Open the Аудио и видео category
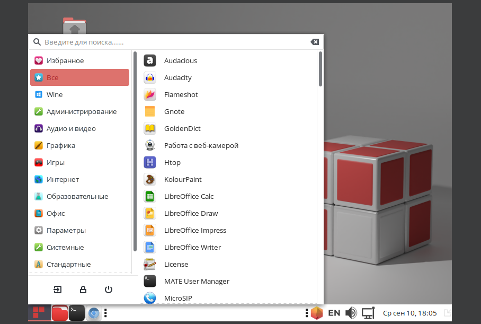Screen dimensions: 481x324 tap(80, 128)
